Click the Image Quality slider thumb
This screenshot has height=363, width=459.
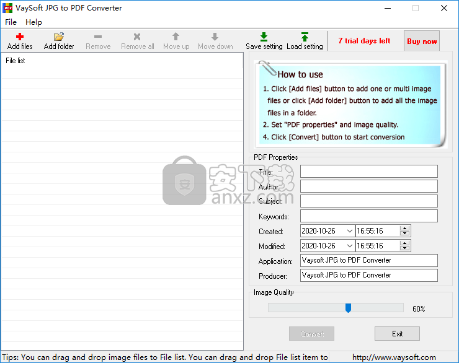(x=348, y=308)
